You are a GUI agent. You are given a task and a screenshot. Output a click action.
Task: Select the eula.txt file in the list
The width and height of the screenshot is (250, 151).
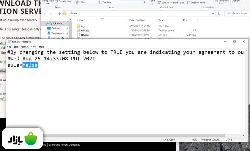pyautogui.click(x=85, y=30)
